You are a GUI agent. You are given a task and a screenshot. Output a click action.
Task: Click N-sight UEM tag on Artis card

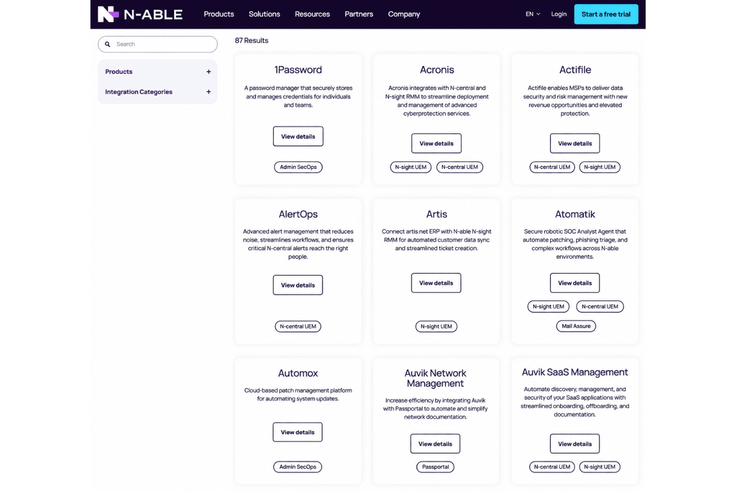tap(436, 326)
